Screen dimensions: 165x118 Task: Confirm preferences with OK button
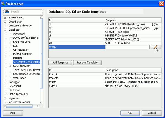coord(130,113)
